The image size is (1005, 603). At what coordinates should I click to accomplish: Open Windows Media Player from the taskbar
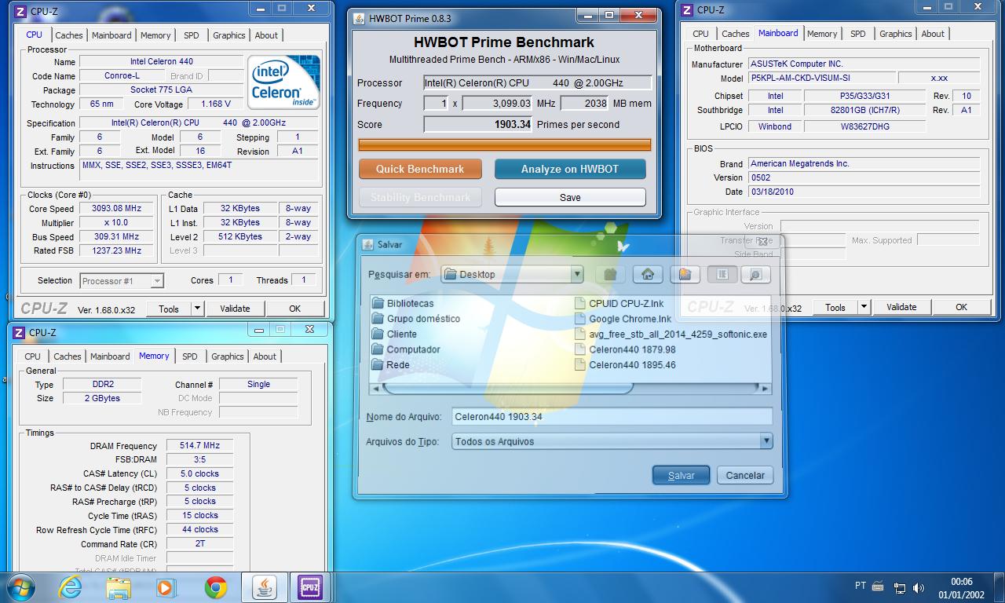[166, 587]
